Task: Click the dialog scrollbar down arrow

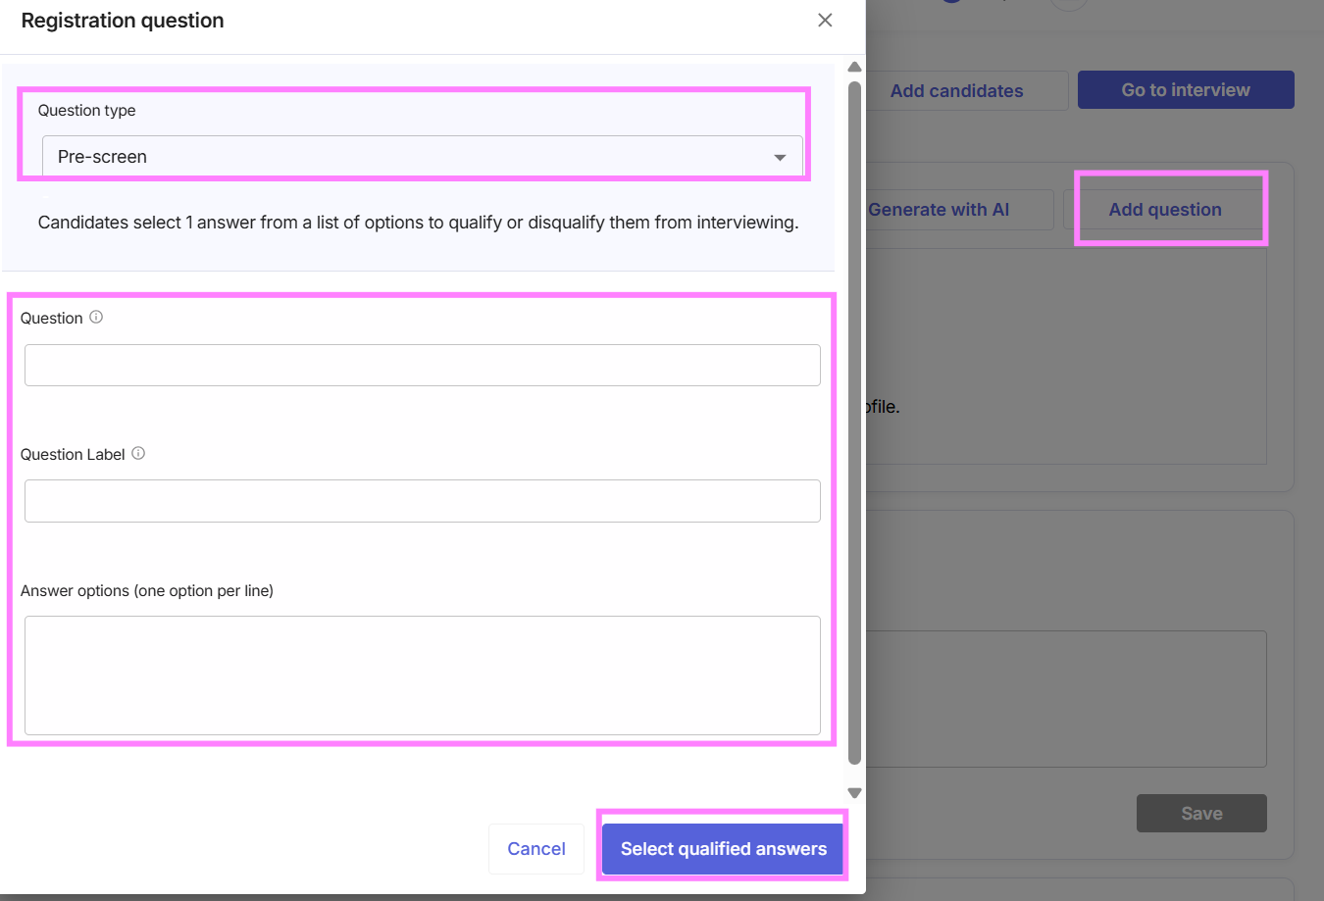Action: click(x=854, y=793)
